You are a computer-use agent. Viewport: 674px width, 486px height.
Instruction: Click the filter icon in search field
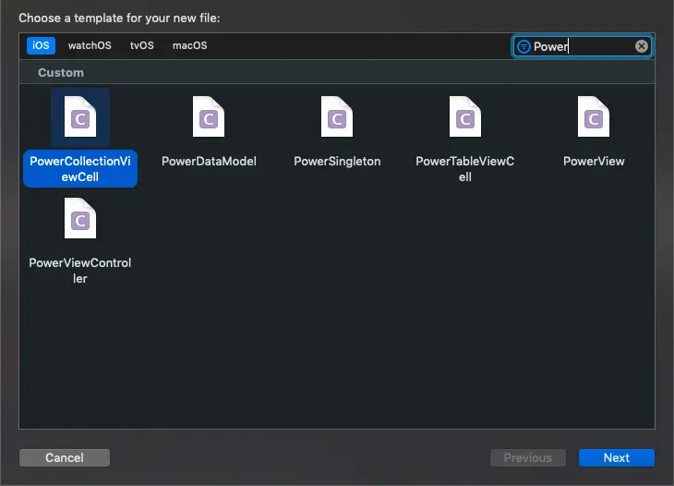524,46
